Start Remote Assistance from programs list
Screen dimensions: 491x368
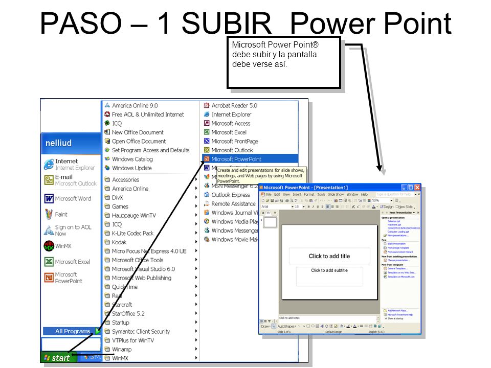pos(230,204)
